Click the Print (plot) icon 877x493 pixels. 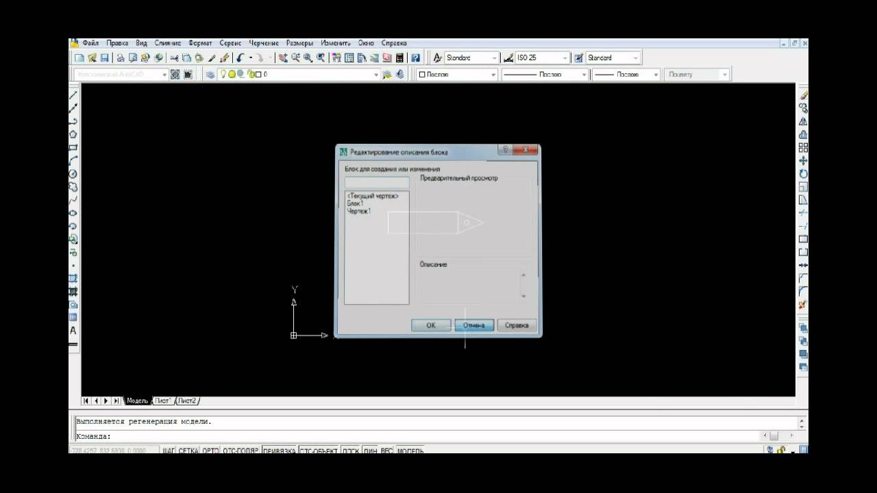[121, 58]
